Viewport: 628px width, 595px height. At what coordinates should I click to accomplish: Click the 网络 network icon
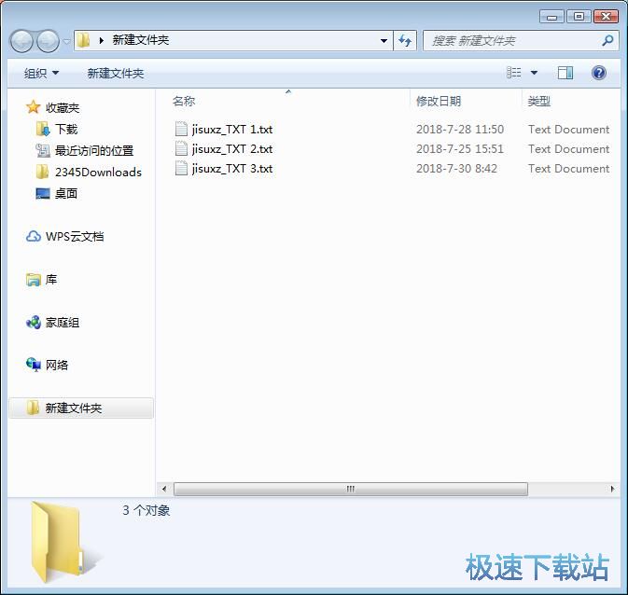[x=34, y=365]
